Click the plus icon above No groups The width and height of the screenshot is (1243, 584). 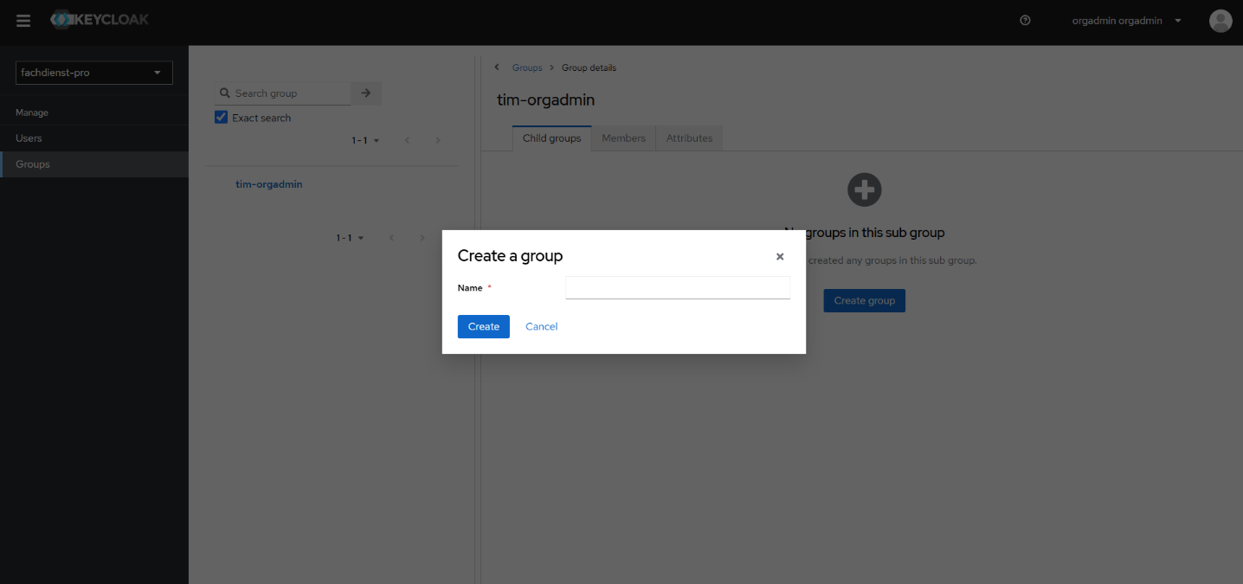click(x=864, y=189)
